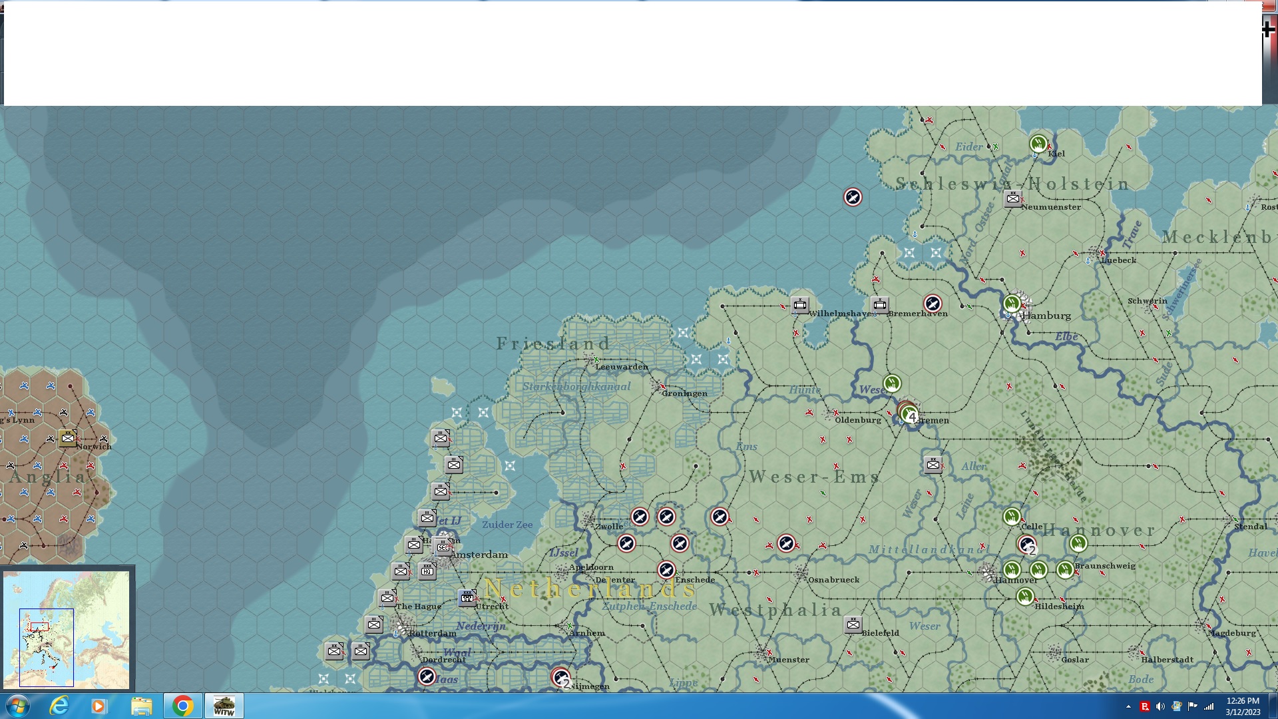
Task: Select the stacked unit counter at Bremen
Action: pos(908,412)
